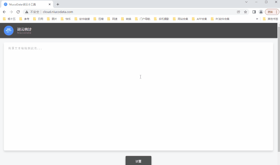Open a new tab with plus button

[58, 4]
